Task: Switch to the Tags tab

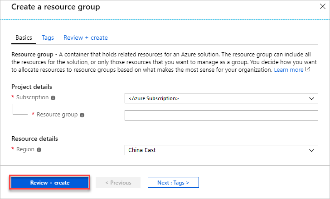Action: (x=48, y=37)
